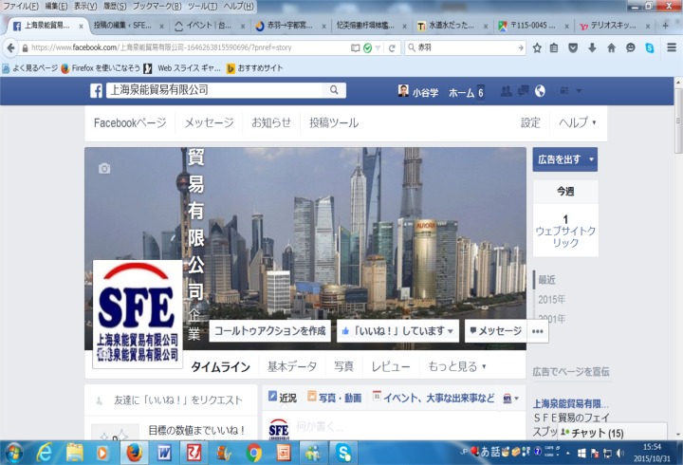
Task: Open the 「いいね！」しています dropdown
Action: point(397,331)
